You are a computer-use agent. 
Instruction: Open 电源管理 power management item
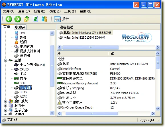click(27, 47)
